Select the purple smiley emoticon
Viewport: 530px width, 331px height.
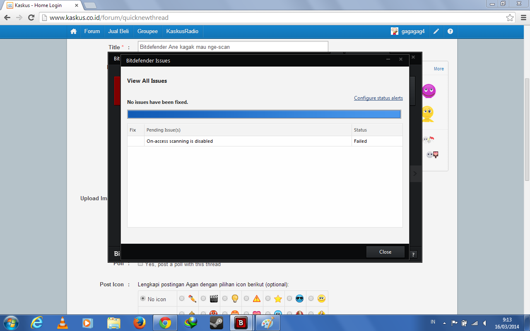(x=429, y=91)
